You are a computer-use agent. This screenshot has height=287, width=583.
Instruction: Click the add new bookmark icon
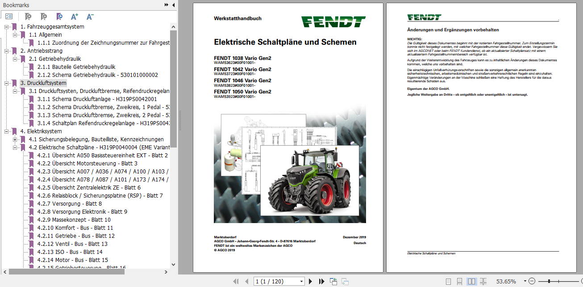44,16
